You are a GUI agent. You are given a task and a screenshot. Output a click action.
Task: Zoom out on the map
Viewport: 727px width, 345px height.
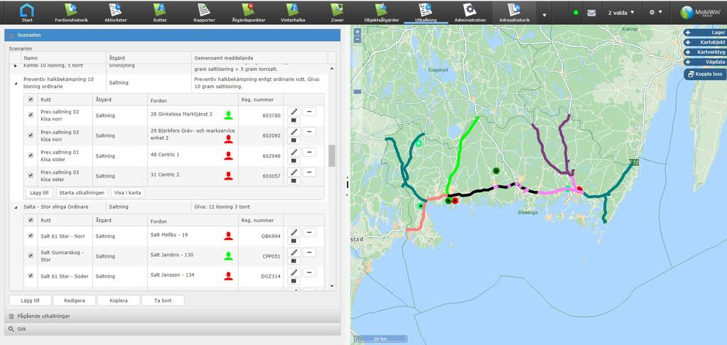357,40
